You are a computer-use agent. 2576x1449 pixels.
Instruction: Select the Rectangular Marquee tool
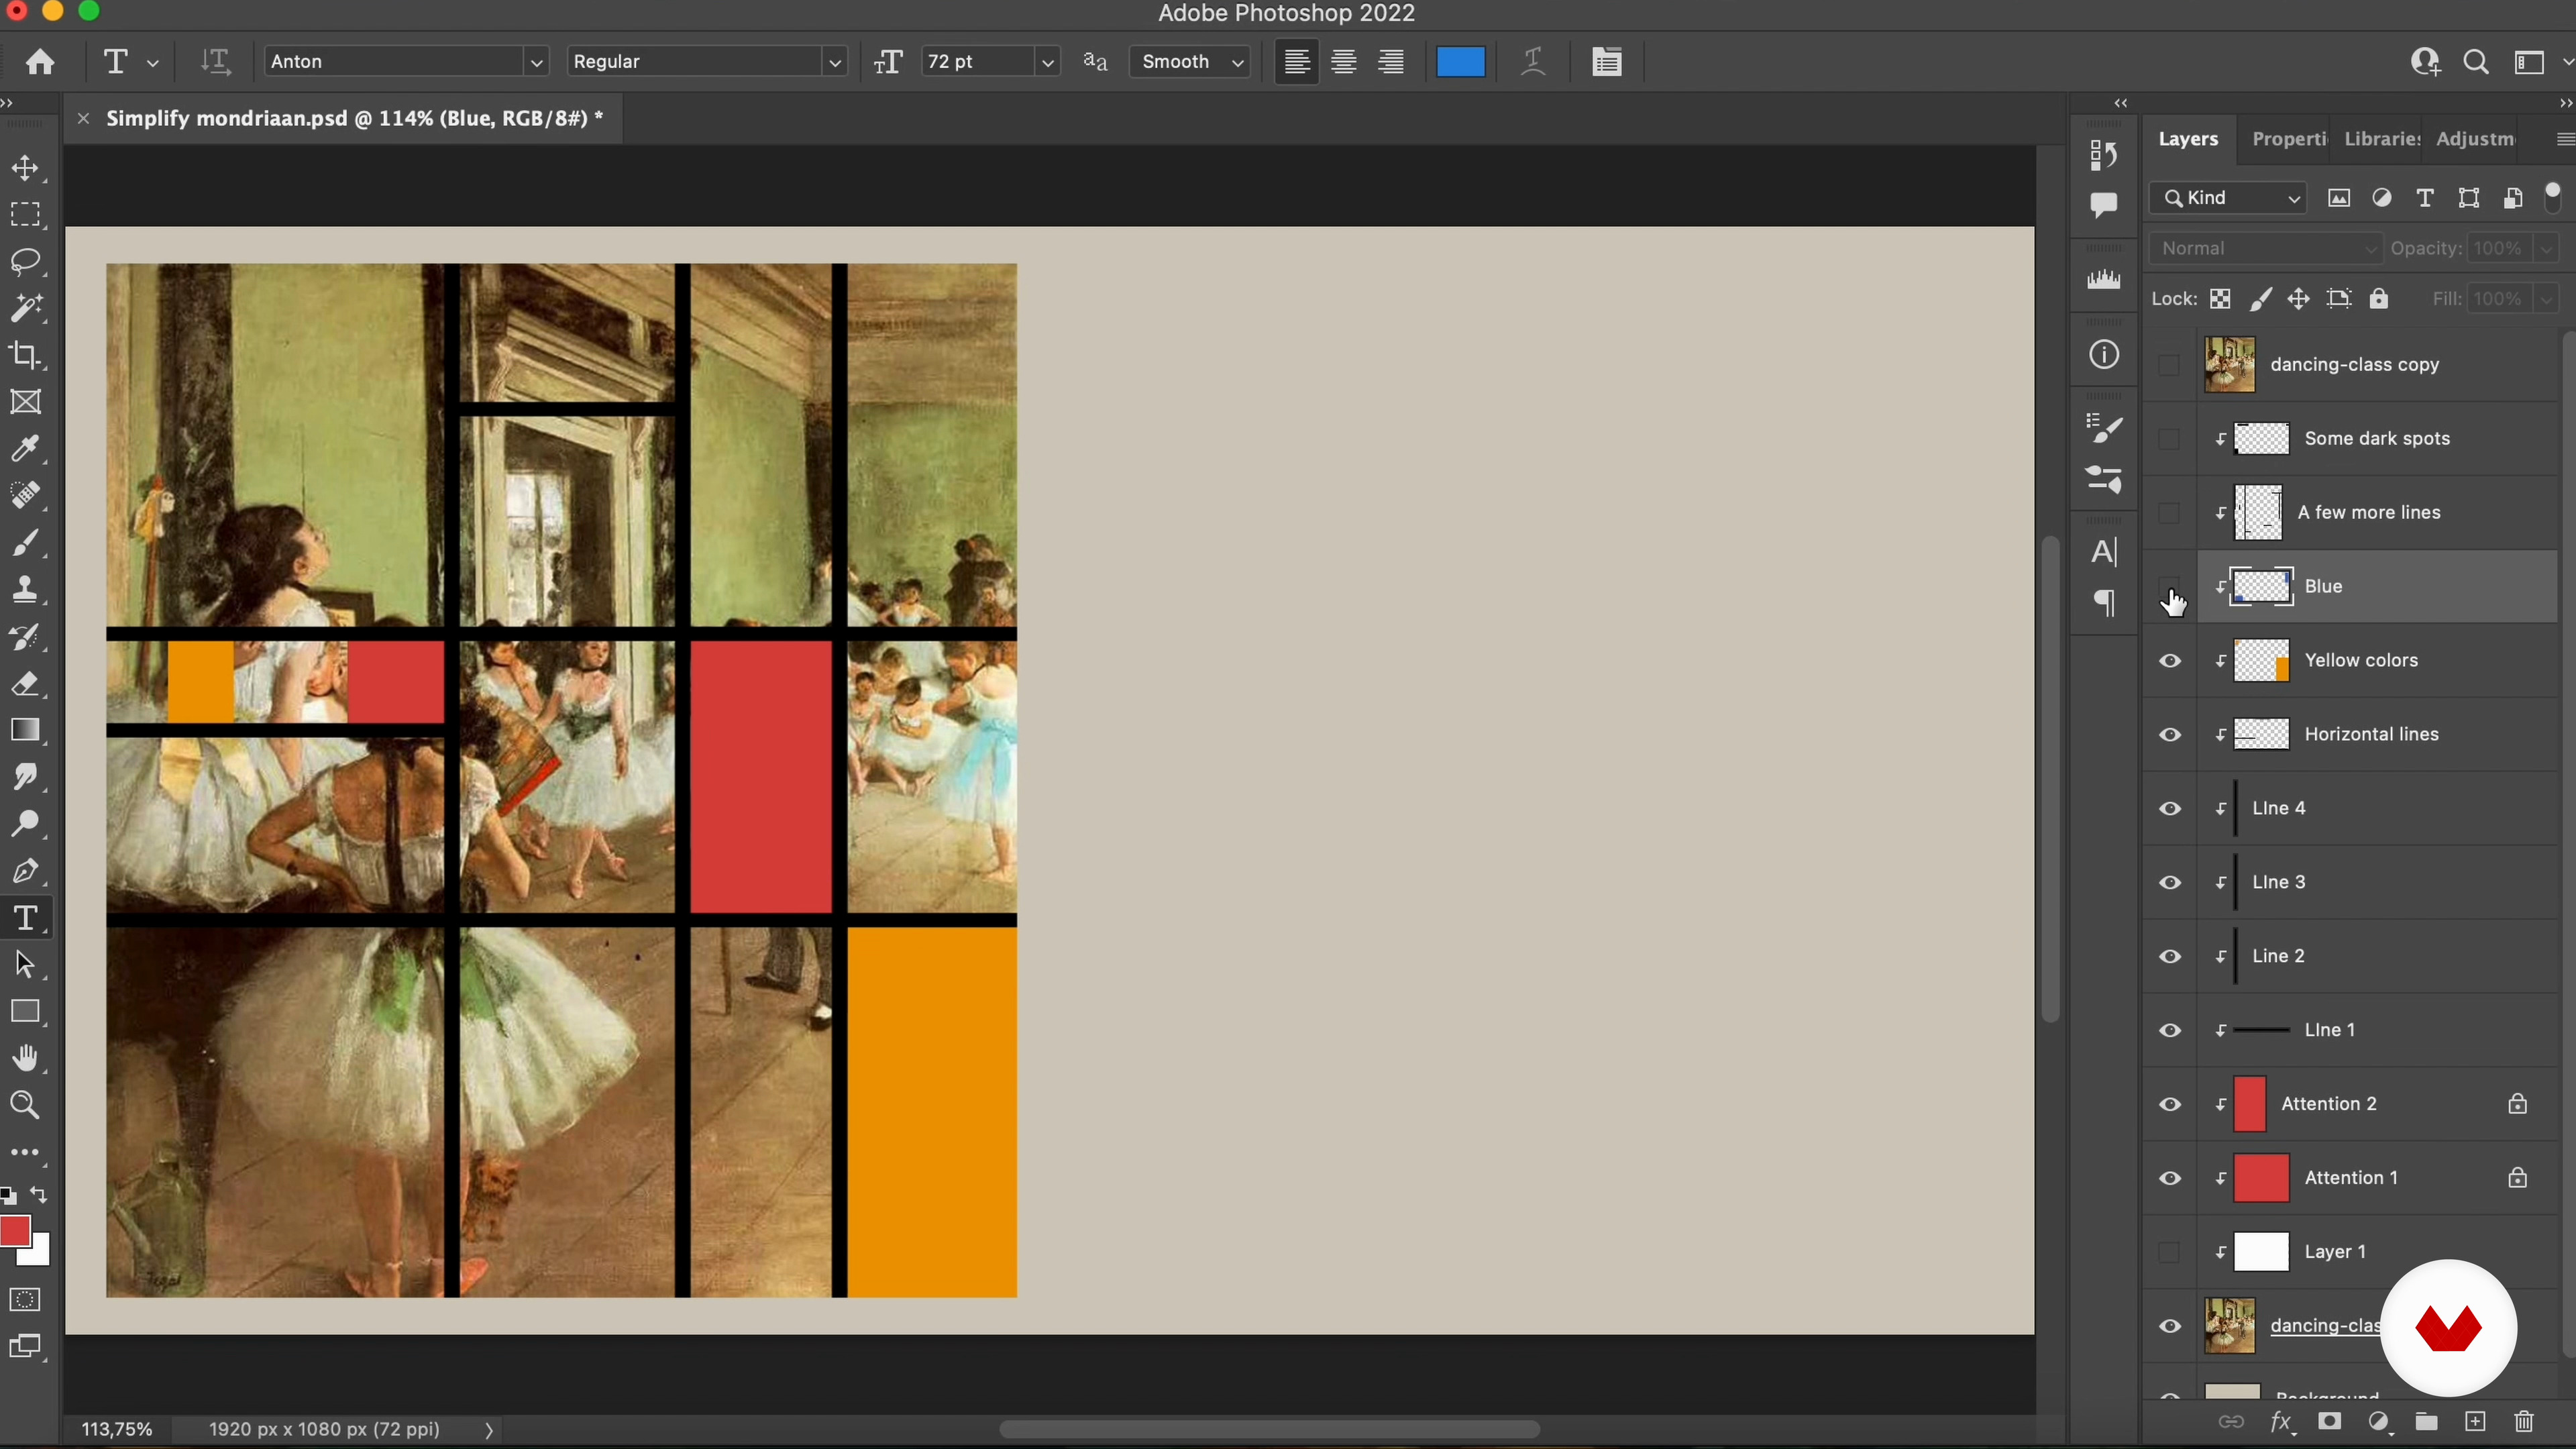click(x=26, y=215)
